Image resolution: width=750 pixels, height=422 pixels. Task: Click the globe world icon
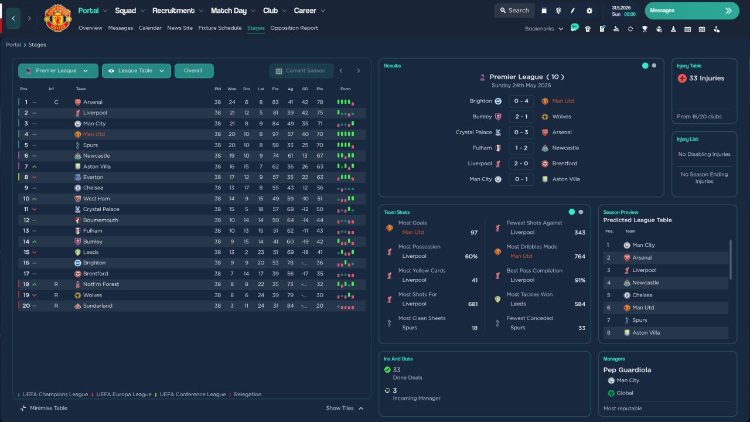pyautogui.click(x=558, y=11)
